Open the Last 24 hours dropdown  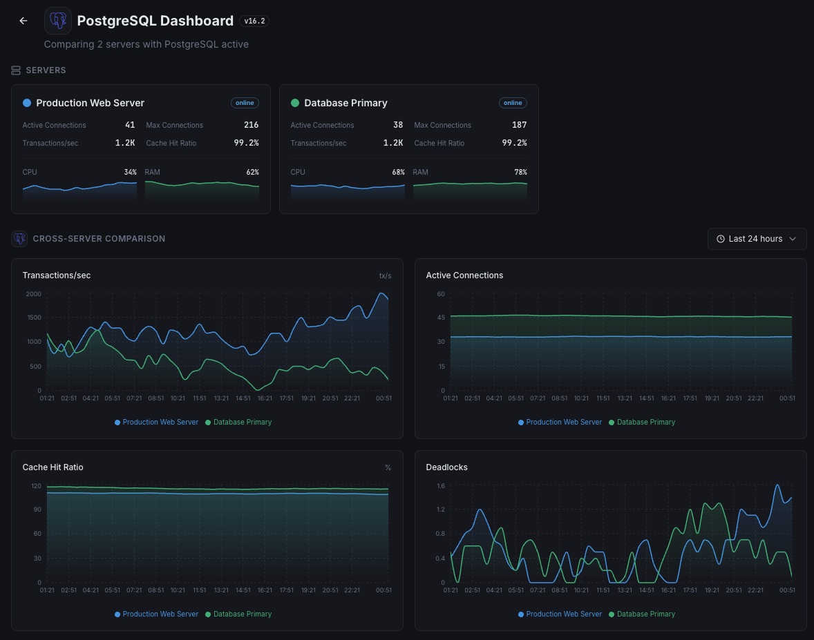(x=757, y=238)
